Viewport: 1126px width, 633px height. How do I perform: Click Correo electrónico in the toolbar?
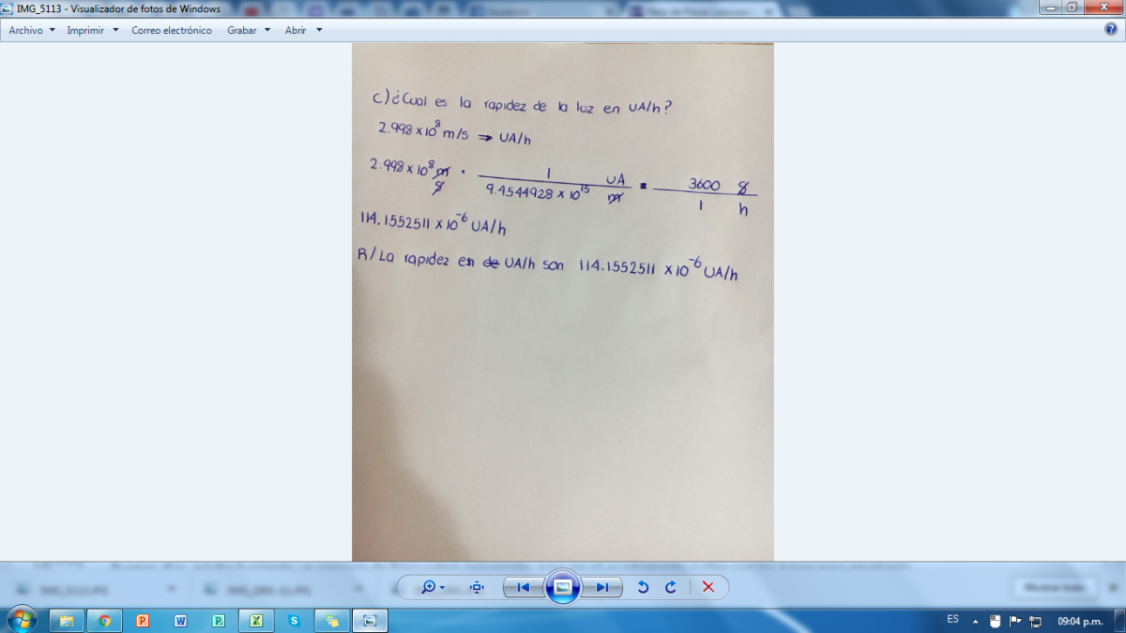[172, 30]
